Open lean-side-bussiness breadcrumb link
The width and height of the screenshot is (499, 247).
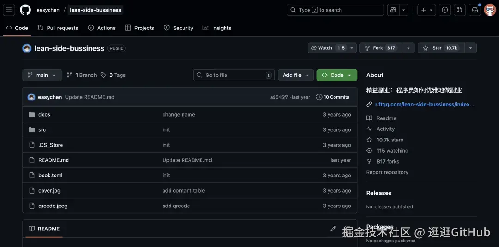96,10
